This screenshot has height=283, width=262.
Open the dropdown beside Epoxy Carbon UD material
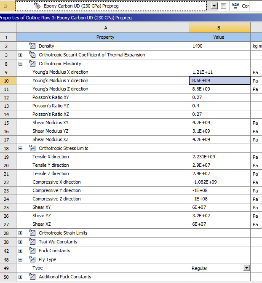[x=214, y=6]
